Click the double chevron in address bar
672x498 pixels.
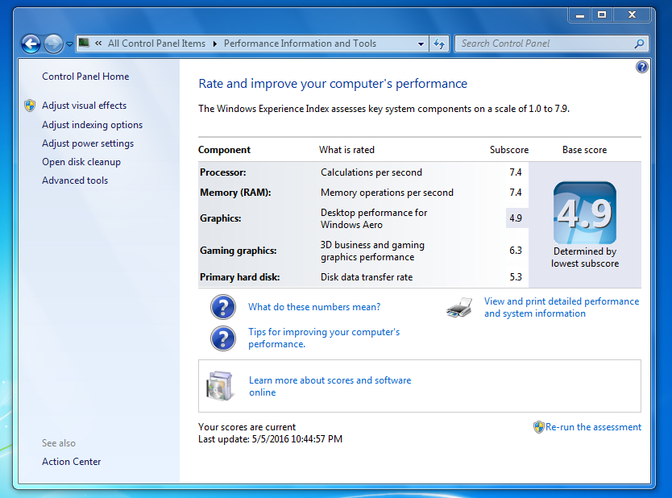98,44
